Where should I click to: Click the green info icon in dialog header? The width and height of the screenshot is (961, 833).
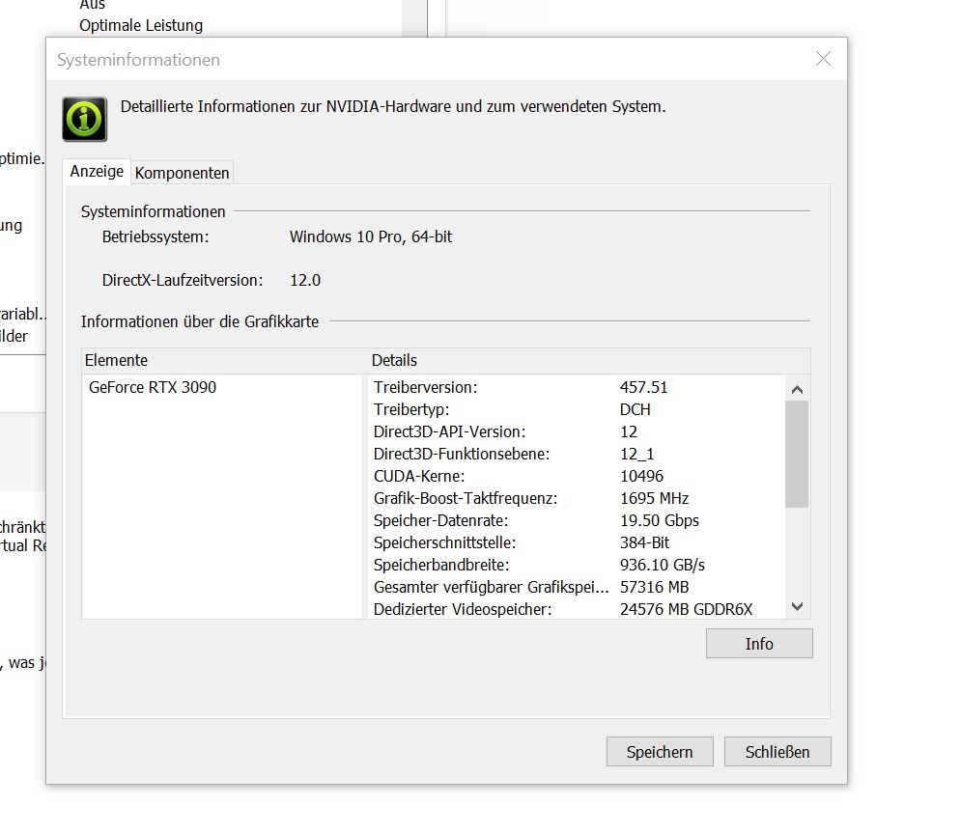coord(85,120)
